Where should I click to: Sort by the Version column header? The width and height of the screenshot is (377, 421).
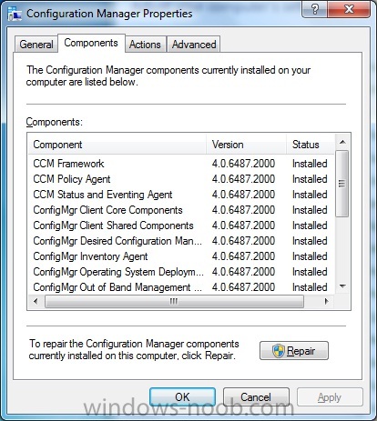pos(246,145)
